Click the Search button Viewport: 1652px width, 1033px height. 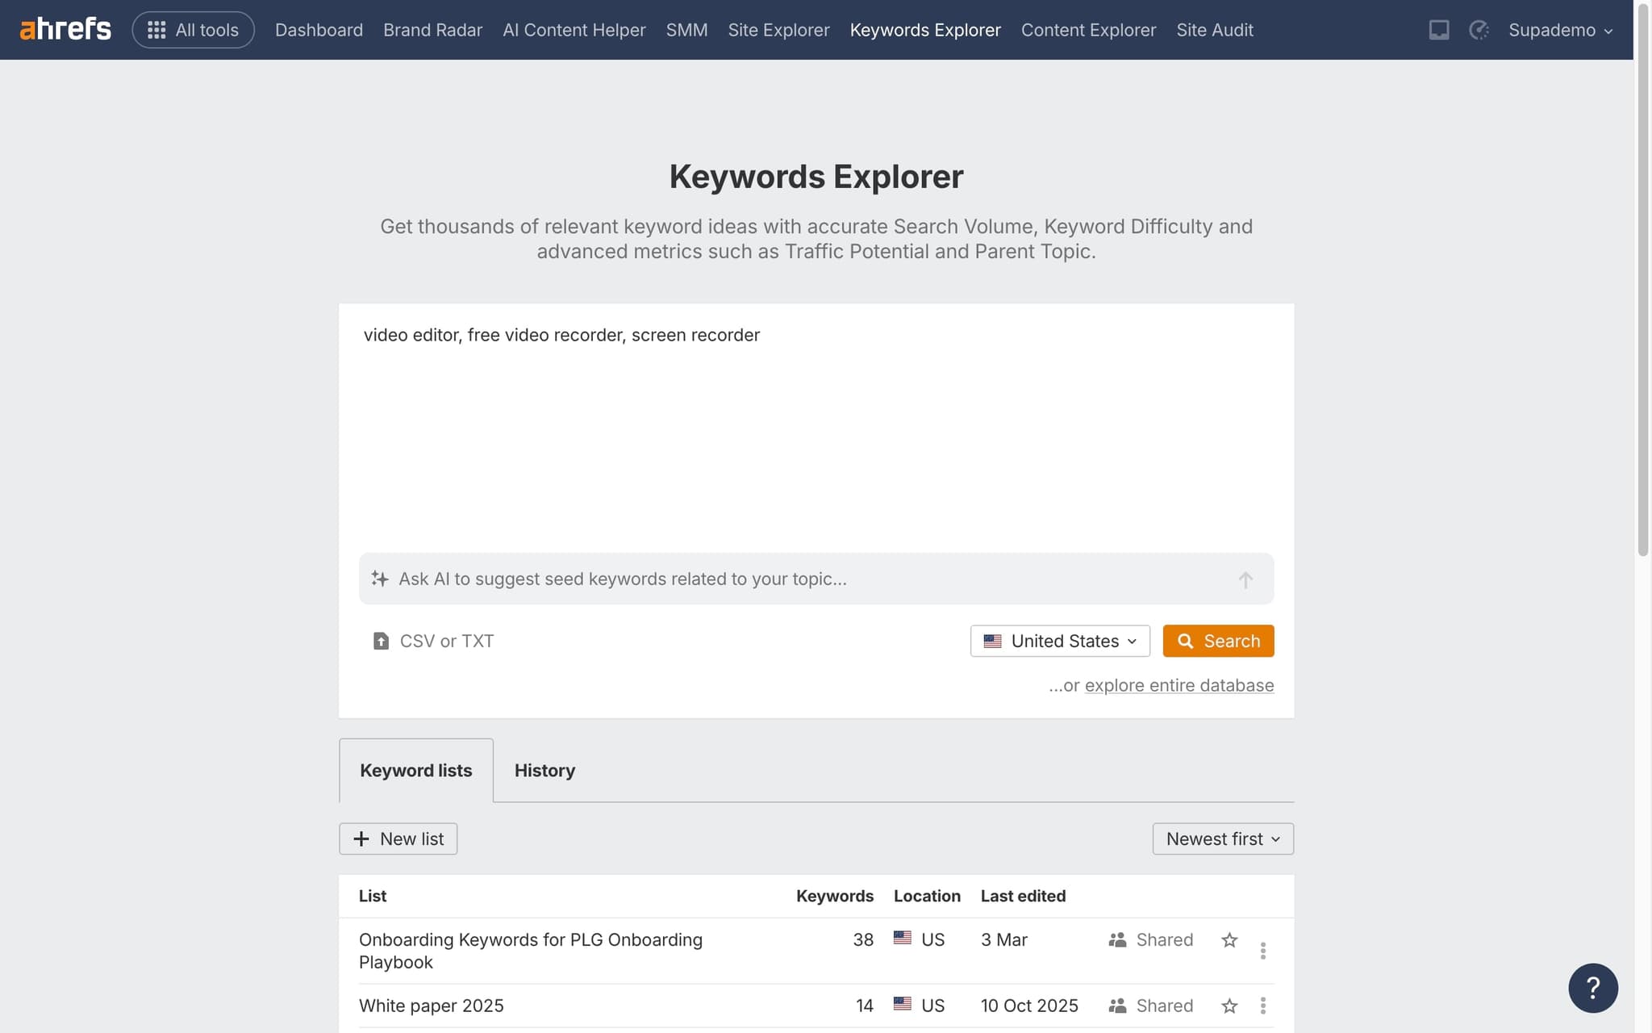(x=1218, y=640)
